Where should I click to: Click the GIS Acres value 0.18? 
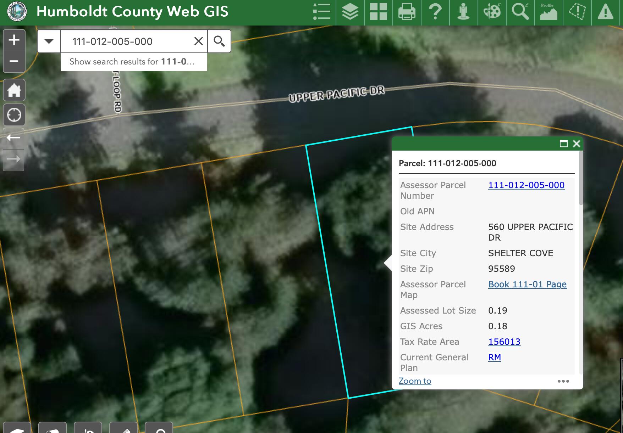click(x=497, y=326)
